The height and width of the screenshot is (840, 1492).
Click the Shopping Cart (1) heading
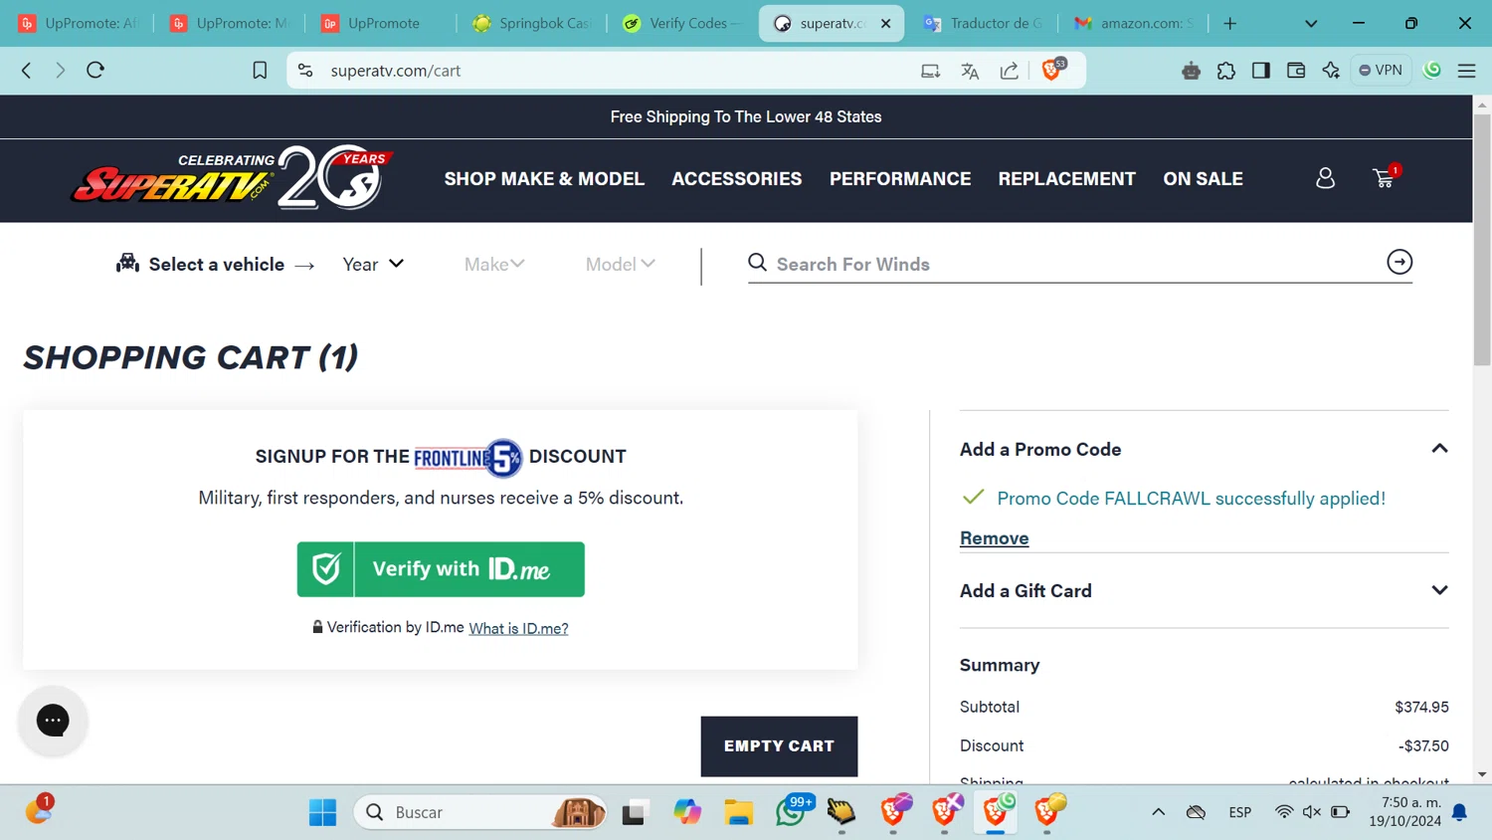pyautogui.click(x=191, y=357)
